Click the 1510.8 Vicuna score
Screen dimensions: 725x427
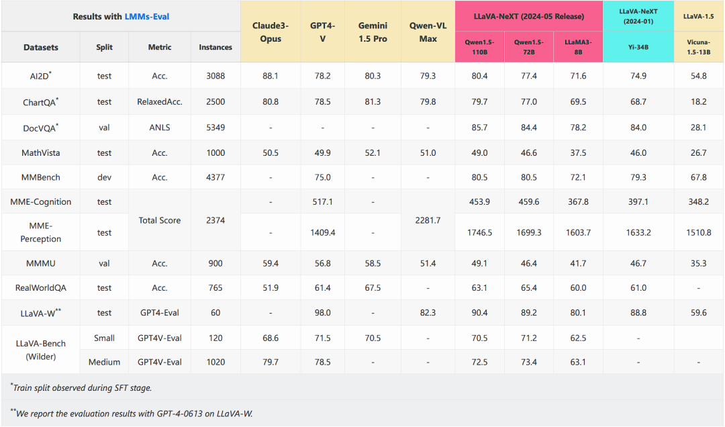tap(699, 232)
